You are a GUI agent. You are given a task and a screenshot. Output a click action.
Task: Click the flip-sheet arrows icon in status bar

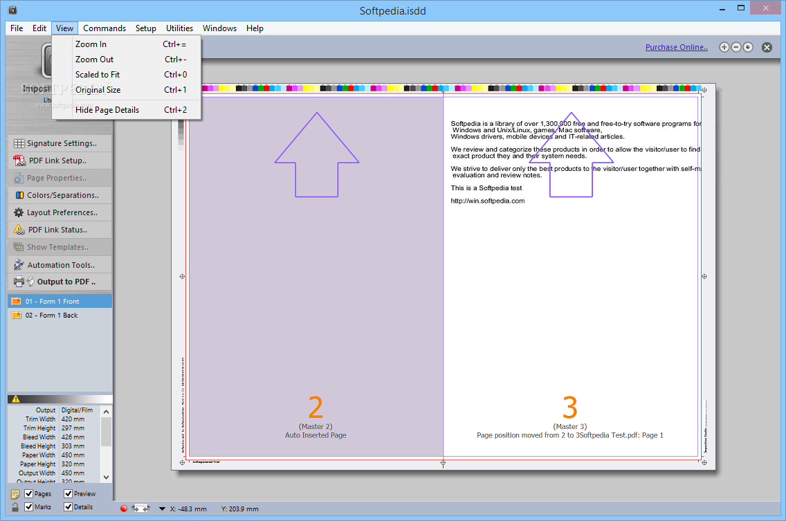tap(141, 509)
